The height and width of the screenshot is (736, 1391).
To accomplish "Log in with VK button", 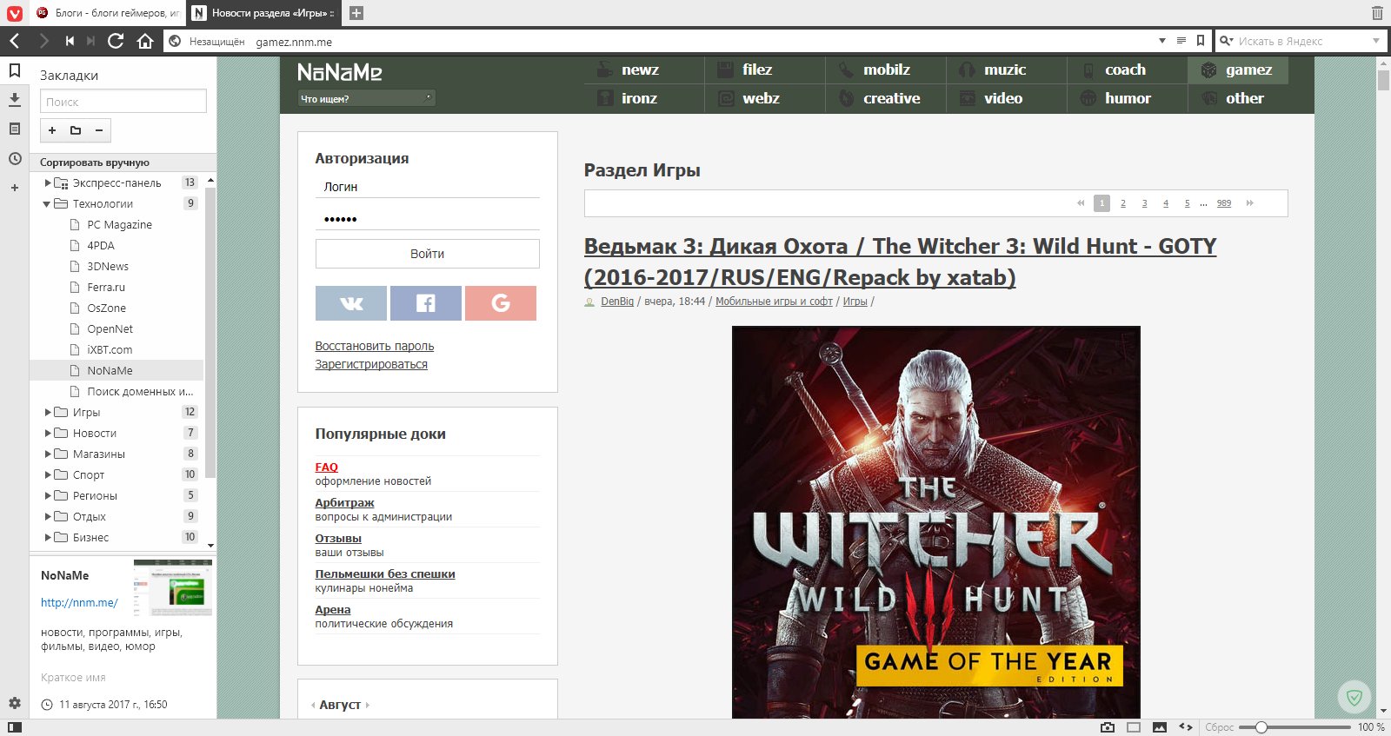I will click(351, 303).
